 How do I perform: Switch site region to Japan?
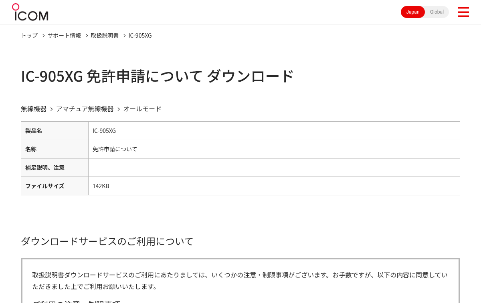[413, 12]
